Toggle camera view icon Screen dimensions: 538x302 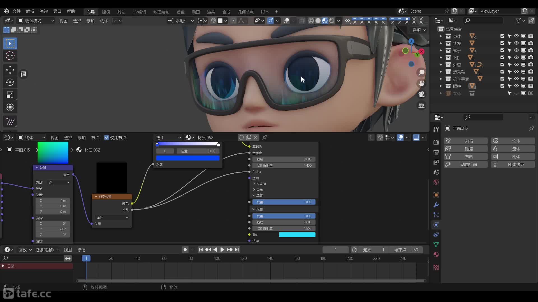point(421,94)
